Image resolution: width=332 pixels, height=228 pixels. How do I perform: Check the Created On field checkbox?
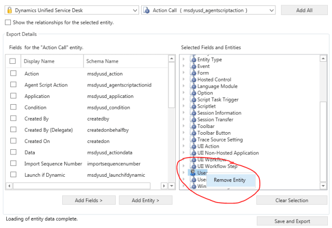pyautogui.click(x=13, y=140)
